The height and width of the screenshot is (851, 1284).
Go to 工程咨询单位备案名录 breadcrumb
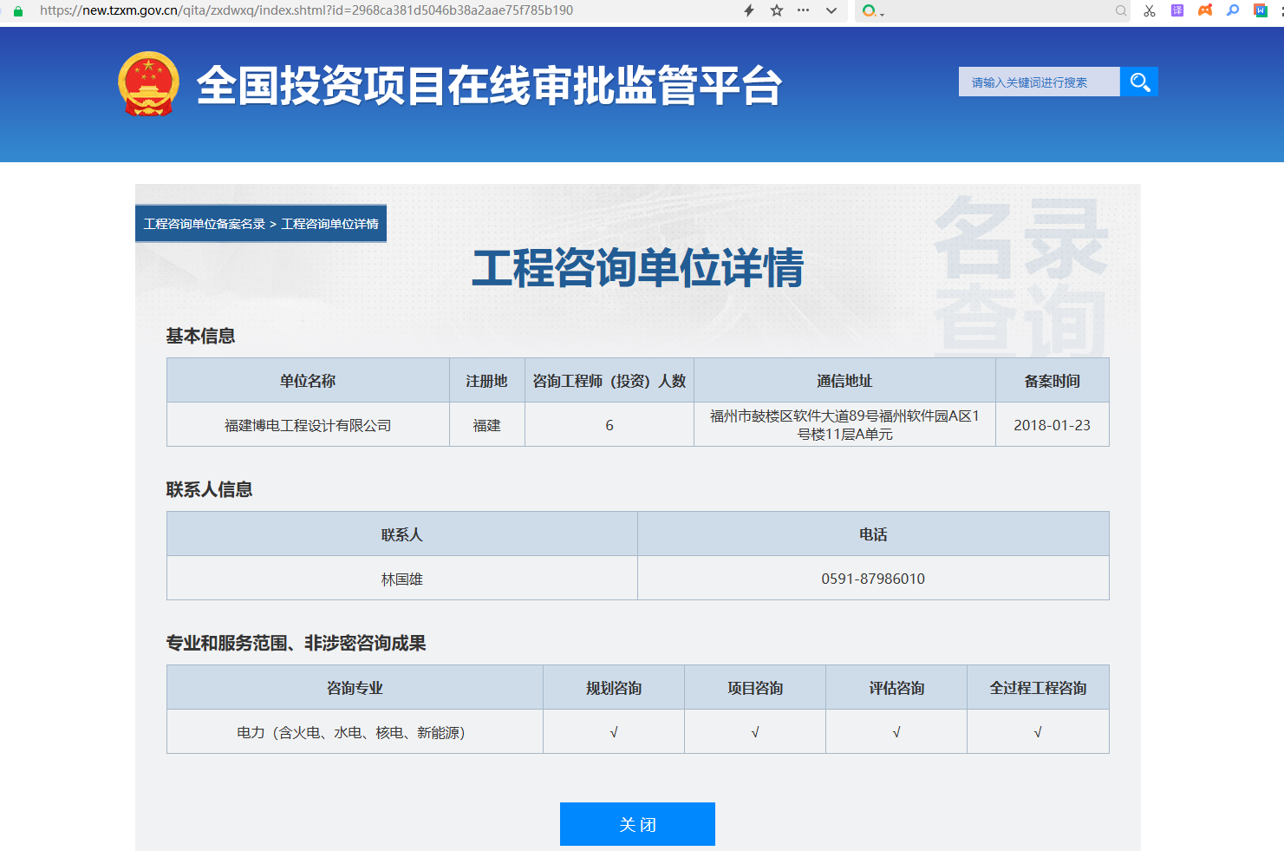[x=205, y=224]
